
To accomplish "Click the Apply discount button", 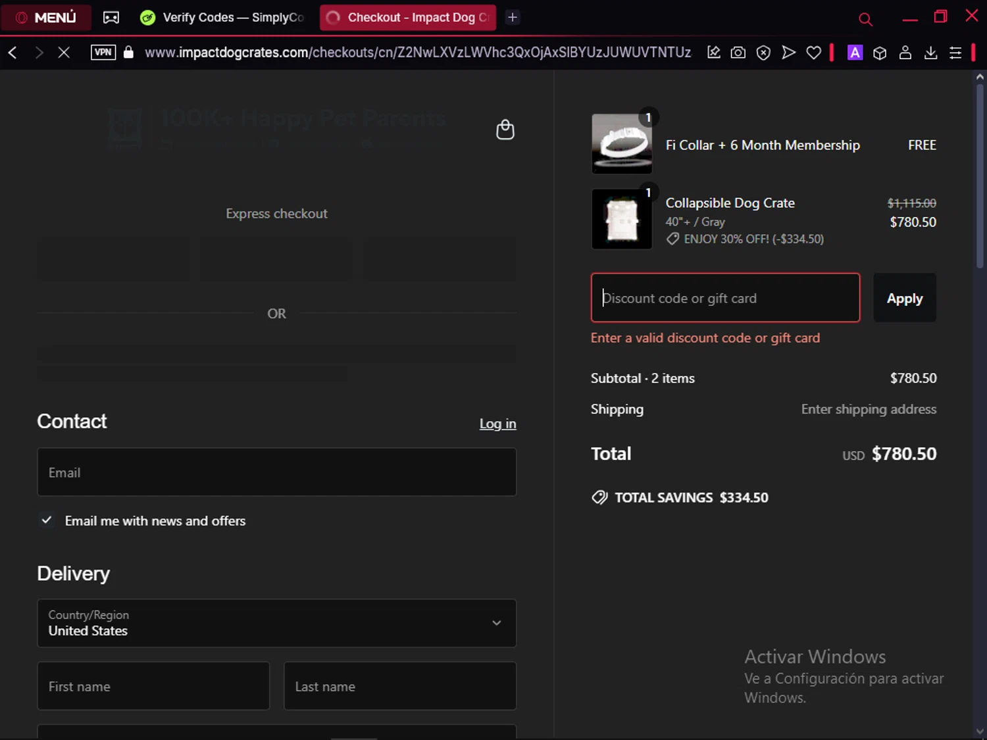I will click(x=905, y=298).
